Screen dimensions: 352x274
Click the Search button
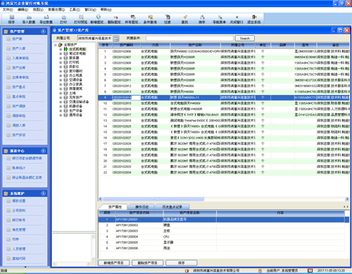tap(244, 38)
